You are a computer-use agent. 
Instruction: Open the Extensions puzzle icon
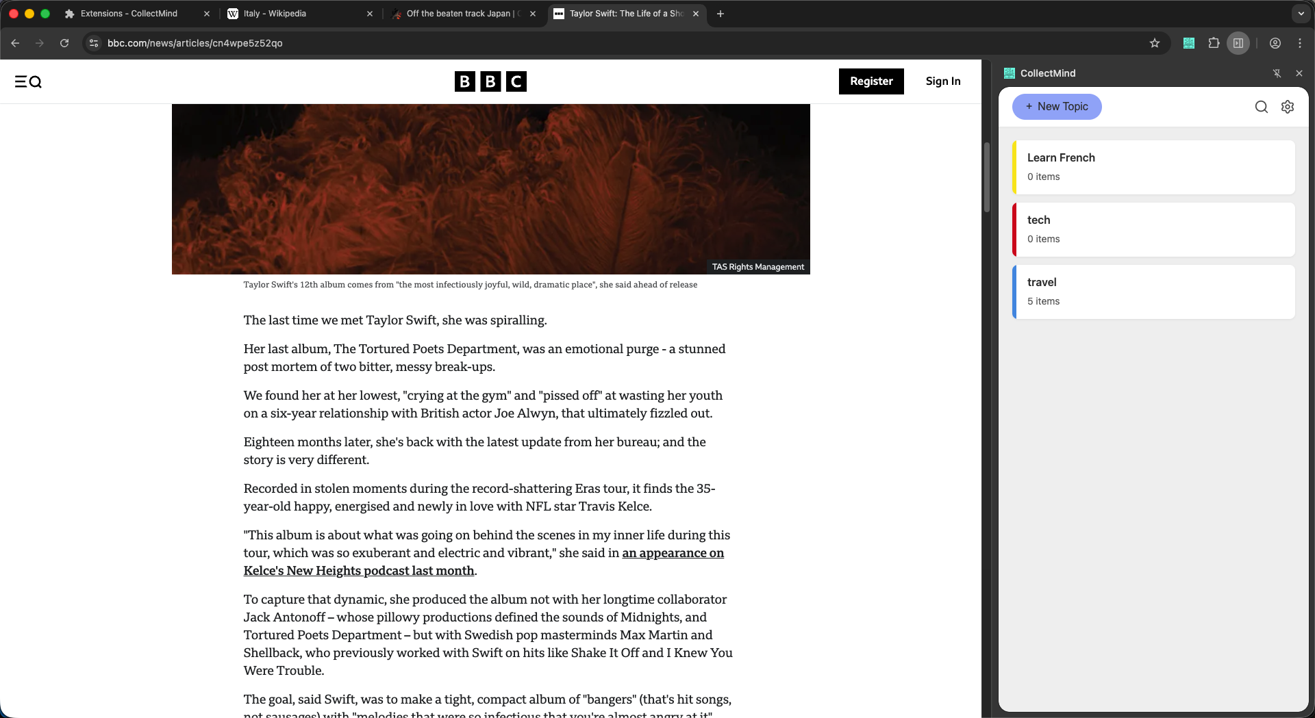click(x=1214, y=43)
